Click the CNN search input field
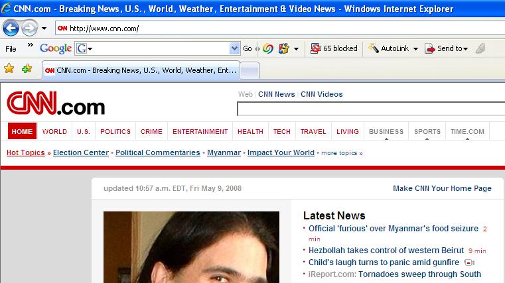This screenshot has width=505, height=283. tap(370, 109)
